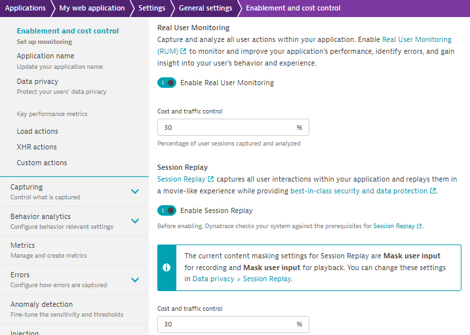
Task: Click external link icon next to Session Replay
Action: point(210,179)
